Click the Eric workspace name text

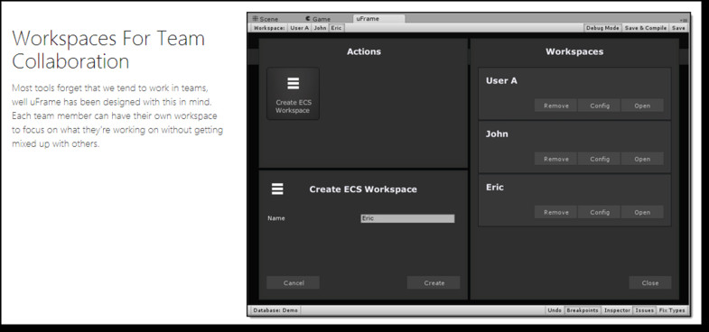[x=495, y=188]
